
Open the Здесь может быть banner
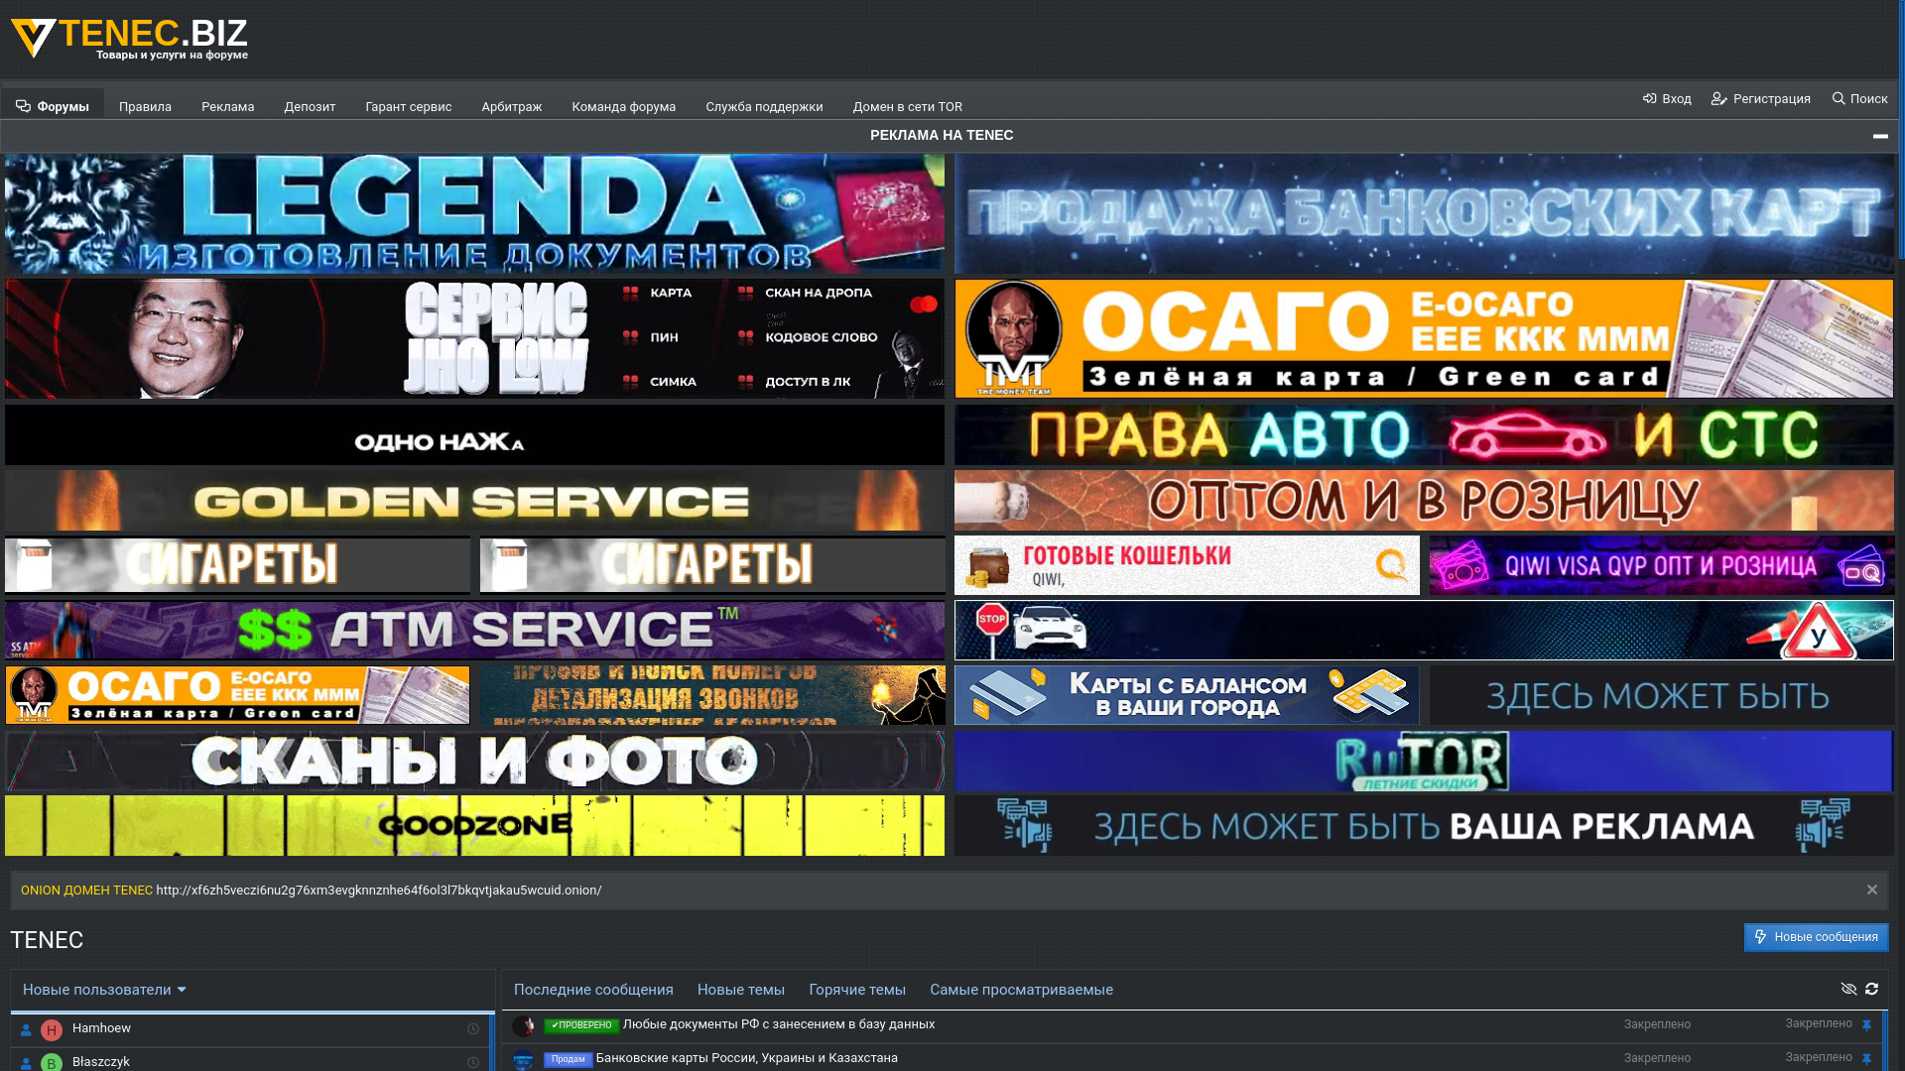(x=1662, y=694)
